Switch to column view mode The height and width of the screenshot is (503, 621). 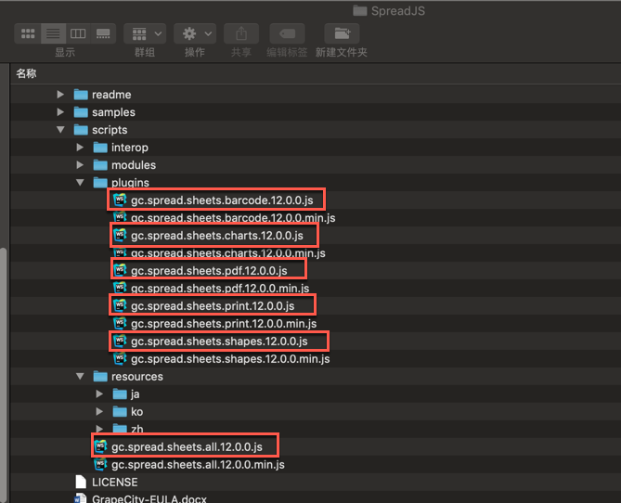pyautogui.click(x=78, y=33)
